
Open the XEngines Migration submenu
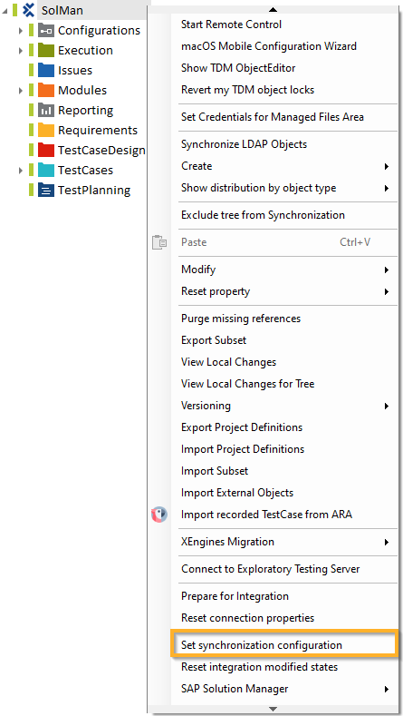(x=284, y=542)
